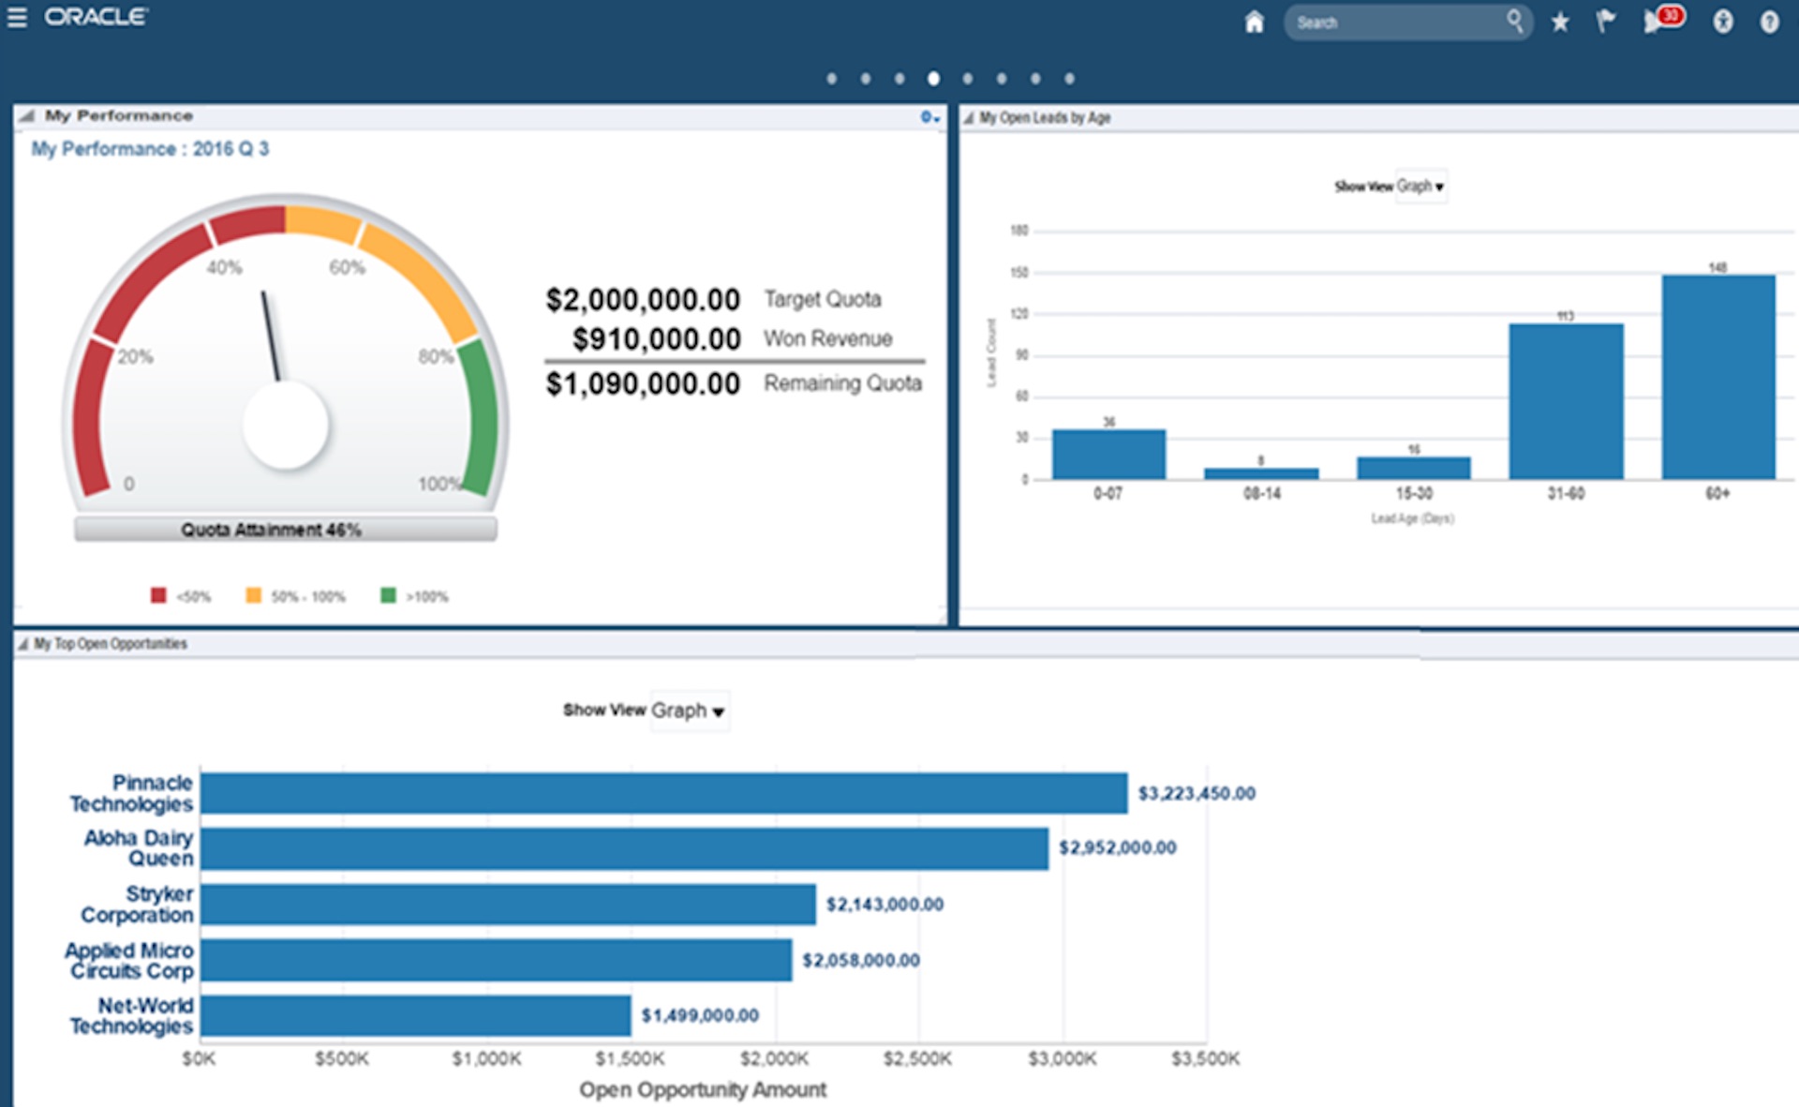
Task: Click the Applied Micro Circuits Corp bar
Action: pyautogui.click(x=497, y=960)
